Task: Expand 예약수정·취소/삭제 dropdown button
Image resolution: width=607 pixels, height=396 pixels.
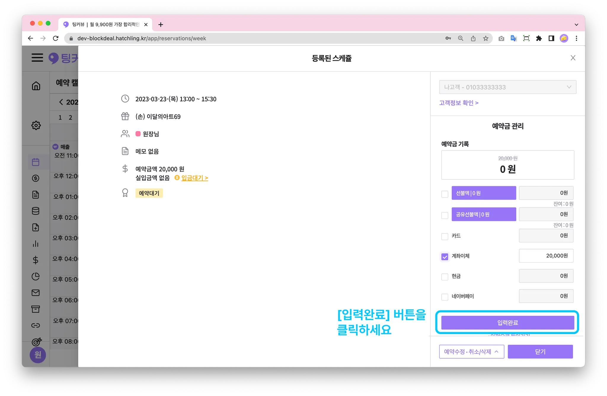Action: click(x=471, y=352)
